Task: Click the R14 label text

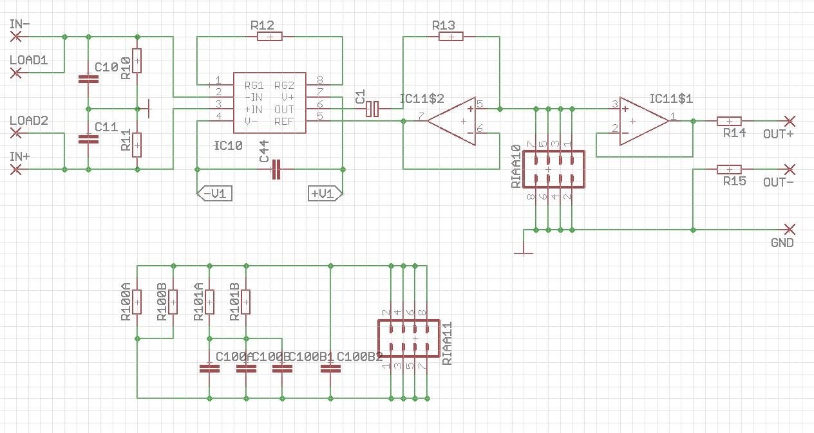Action: point(734,133)
